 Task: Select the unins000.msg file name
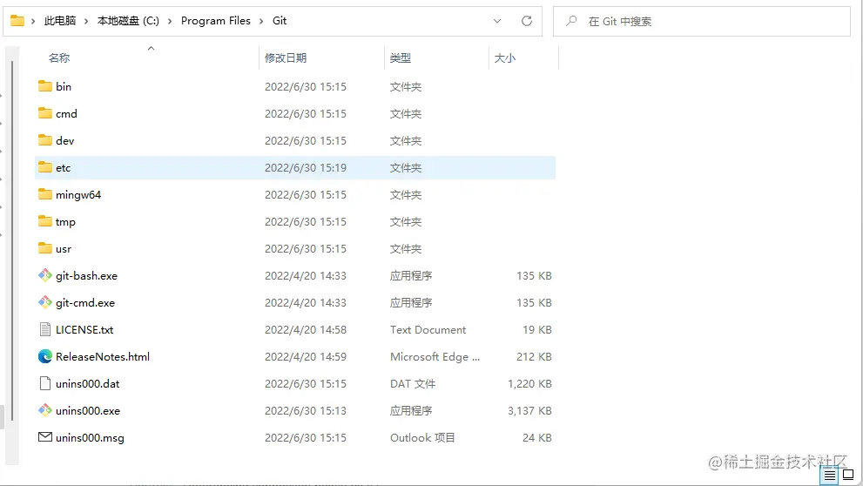(90, 437)
